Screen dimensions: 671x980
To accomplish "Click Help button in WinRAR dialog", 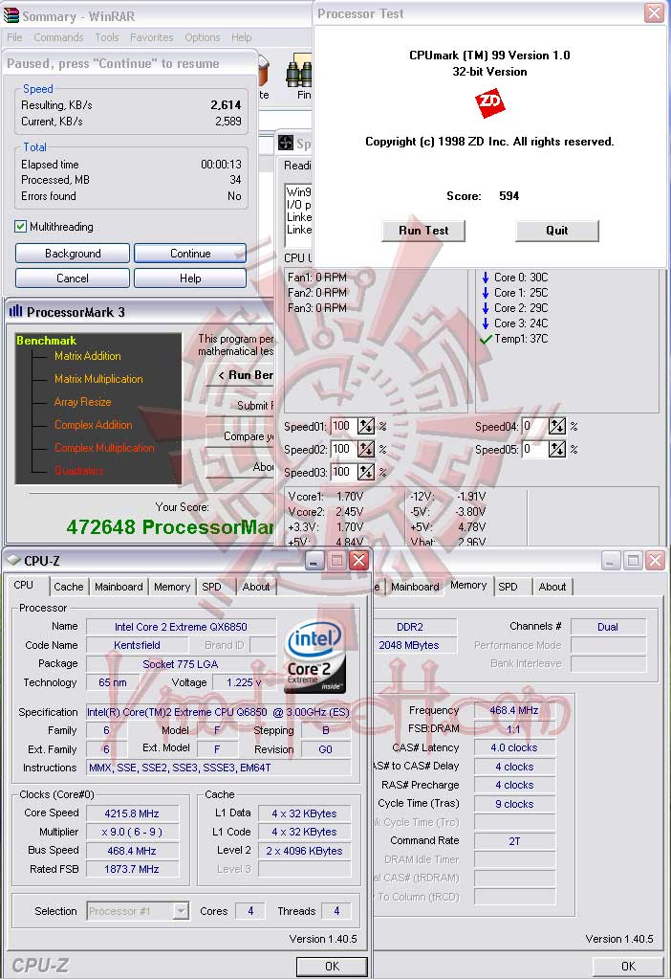I will click(190, 278).
